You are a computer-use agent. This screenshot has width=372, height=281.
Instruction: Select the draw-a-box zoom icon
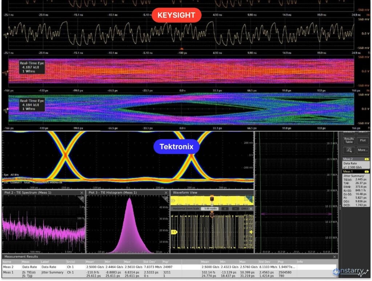[x=349, y=150]
